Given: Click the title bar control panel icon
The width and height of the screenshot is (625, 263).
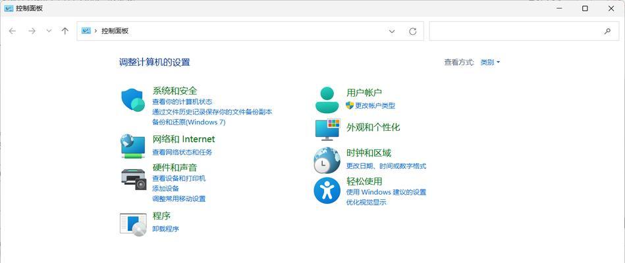Looking at the screenshot, I should (9, 8).
